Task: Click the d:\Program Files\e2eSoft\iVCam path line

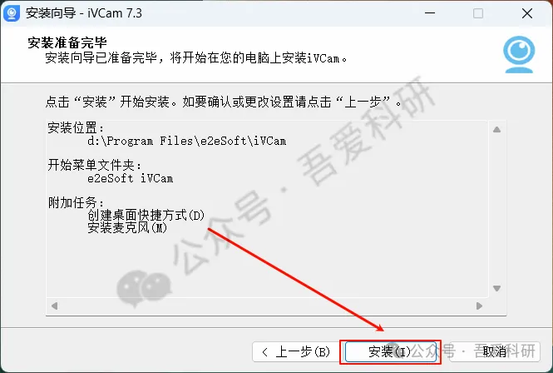Action: point(186,141)
